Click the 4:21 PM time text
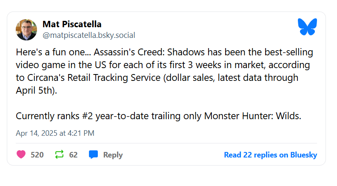Screen dimensions: 337x186 81,133
